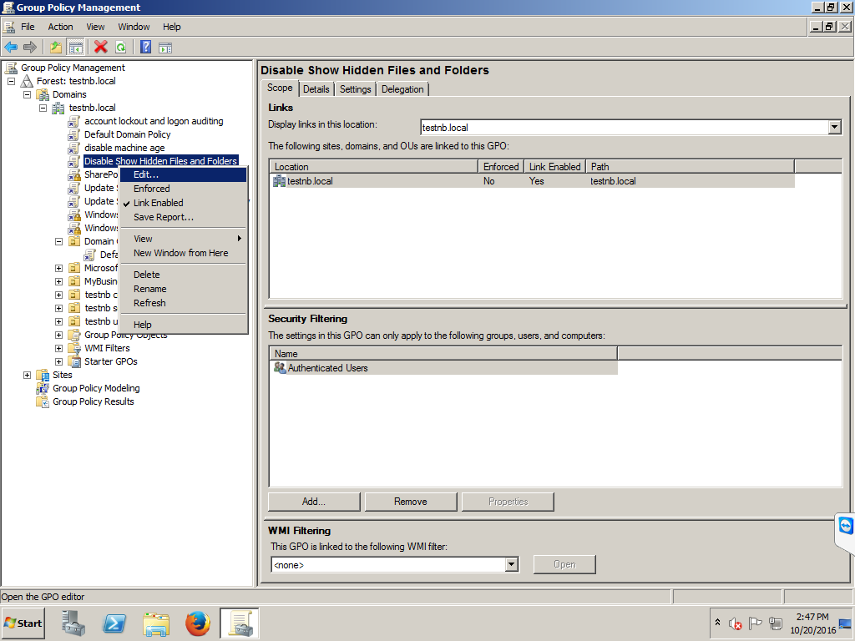Click the Remove button under Security Filtering
The width and height of the screenshot is (855, 641).
pyautogui.click(x=410, y=501)
